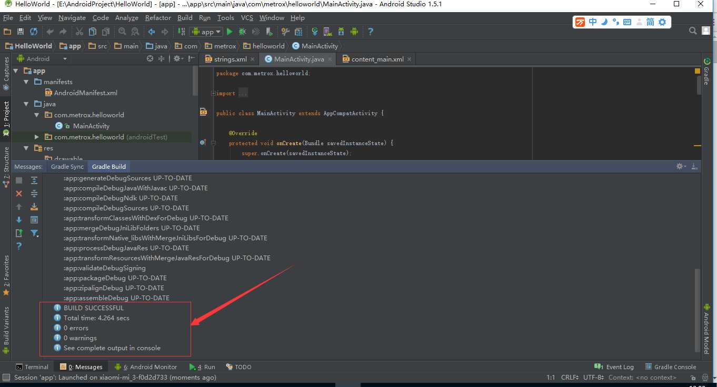Click Scroll from Source target icon
Screen dimensions: 717x387
[x=150, y=59]
